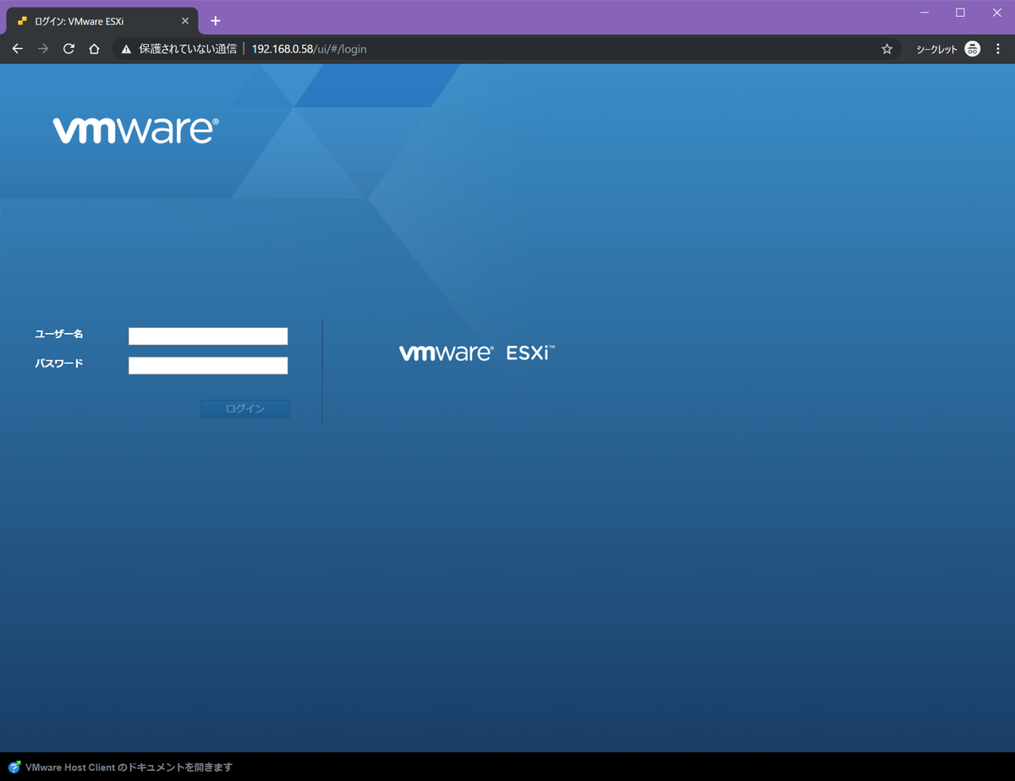Click the 保護されていない通信 security label
Image resolution: width=1015 pixels, height=781 pixels.
click(188, 49)
